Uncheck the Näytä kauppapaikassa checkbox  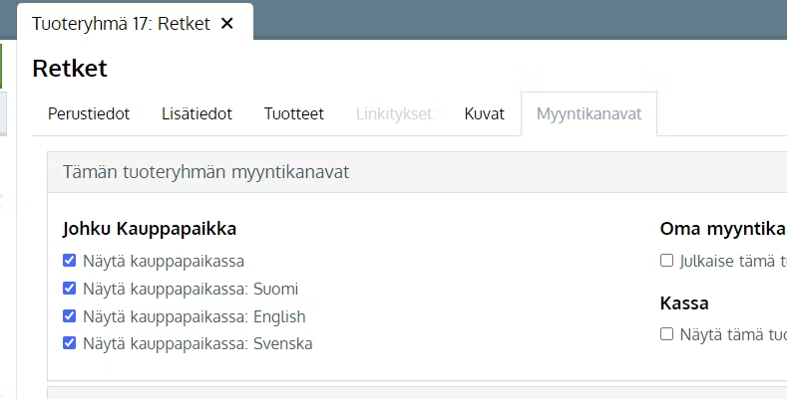point(69,261)
